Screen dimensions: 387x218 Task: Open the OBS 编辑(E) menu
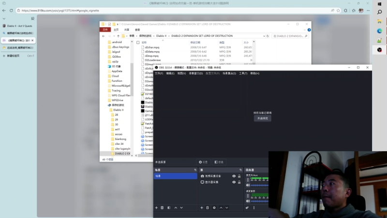pos(170,74)
